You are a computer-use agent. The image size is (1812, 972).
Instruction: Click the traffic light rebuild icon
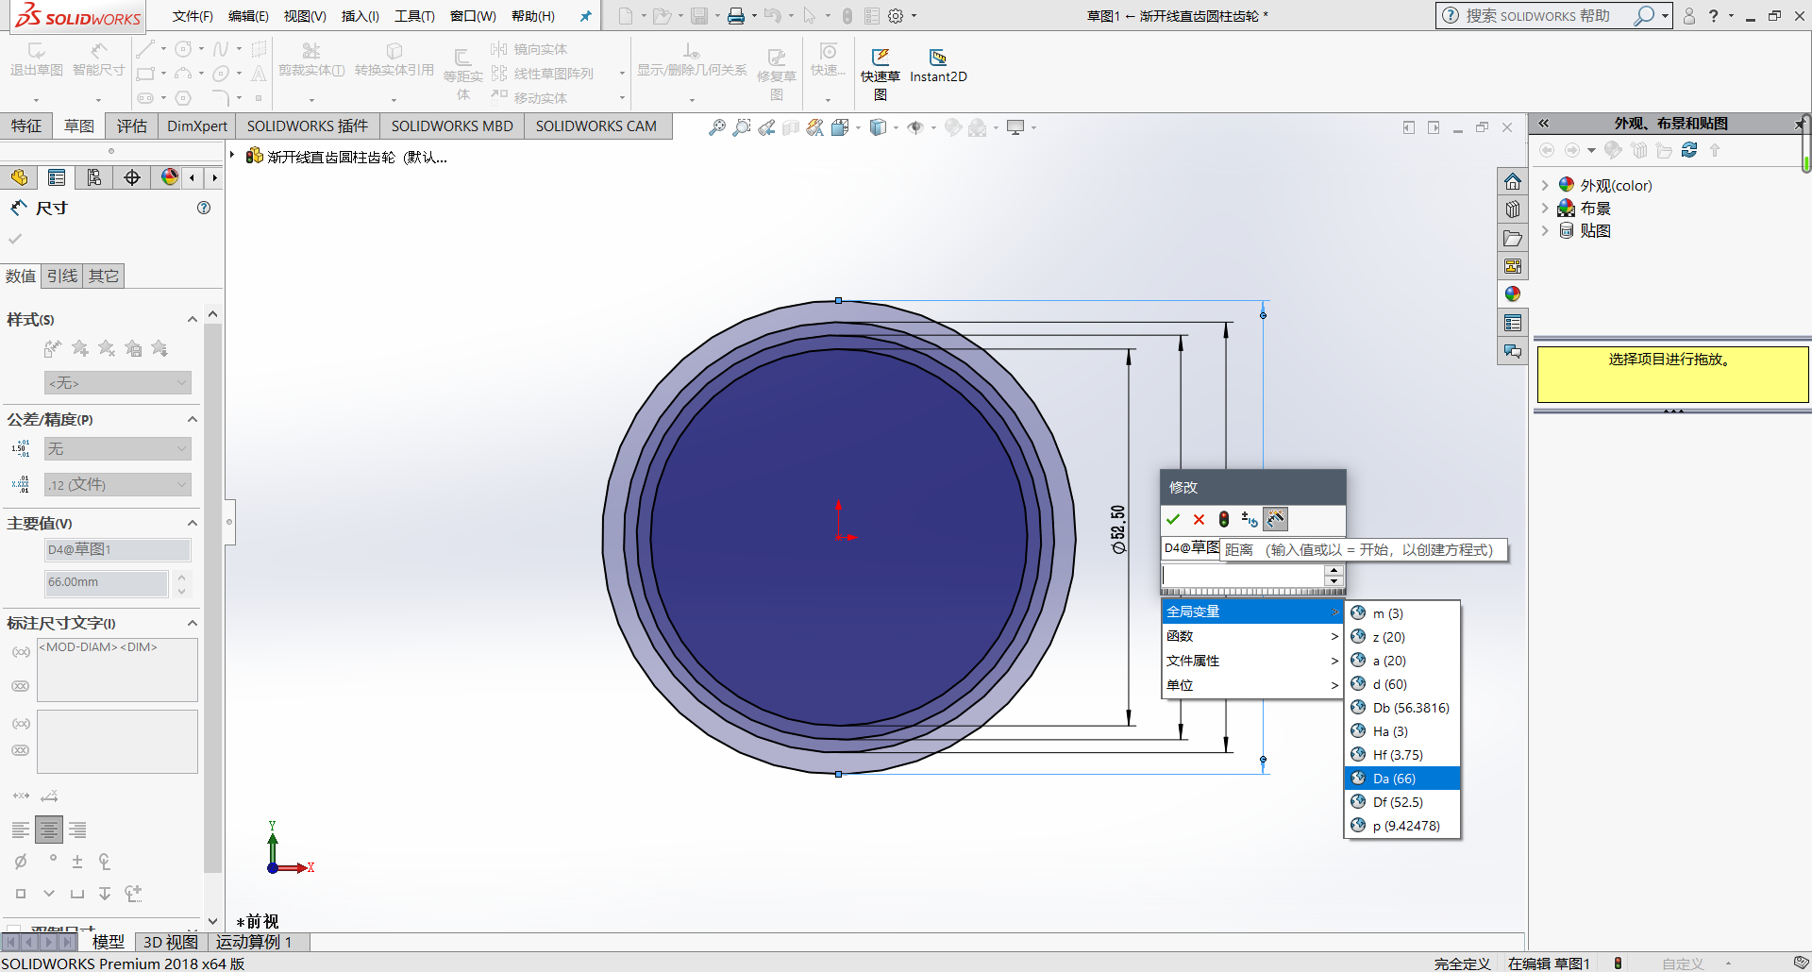point(1224,519)
